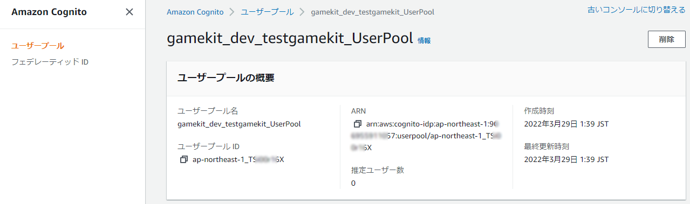Click the 最終更新時刻 date value
The height and width of the screenshot is (204, 690).
566,159
